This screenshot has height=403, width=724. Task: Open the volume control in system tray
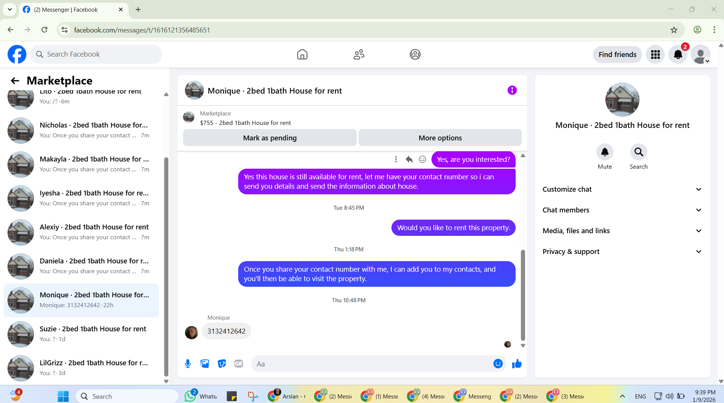coord(669,396)
